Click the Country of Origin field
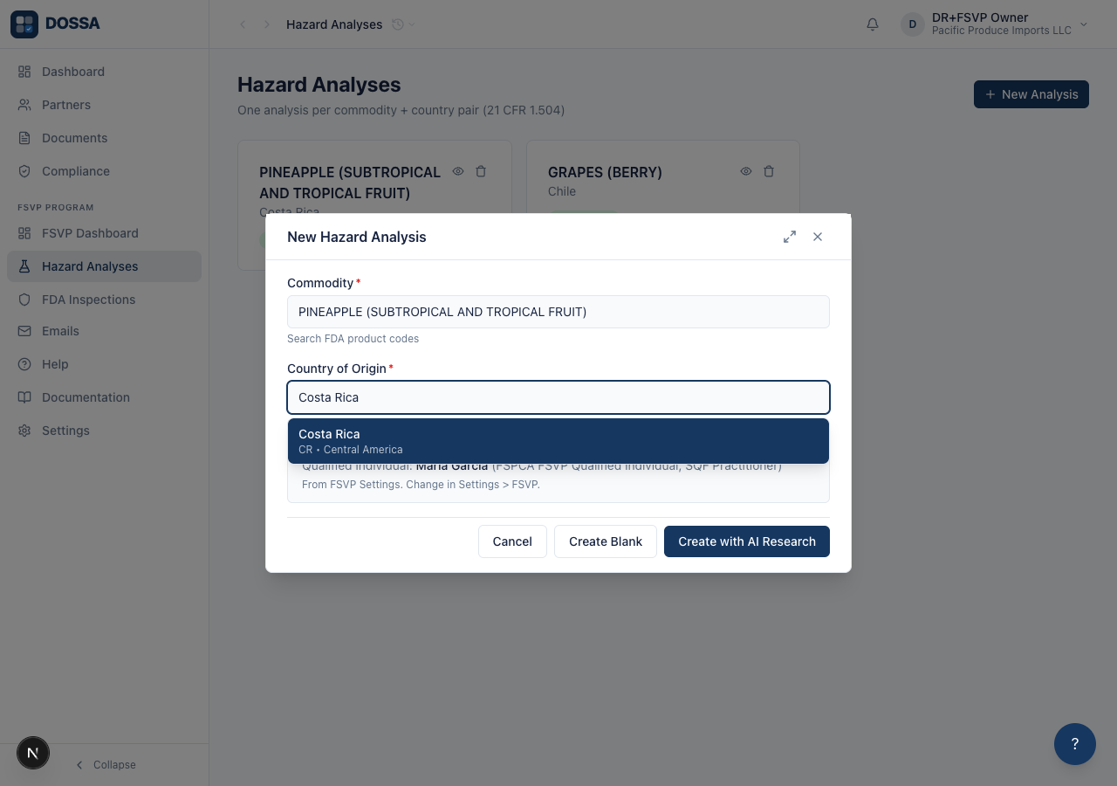Screen dimensions: 1117x786 pyautogui.click(x=558, y=397)
